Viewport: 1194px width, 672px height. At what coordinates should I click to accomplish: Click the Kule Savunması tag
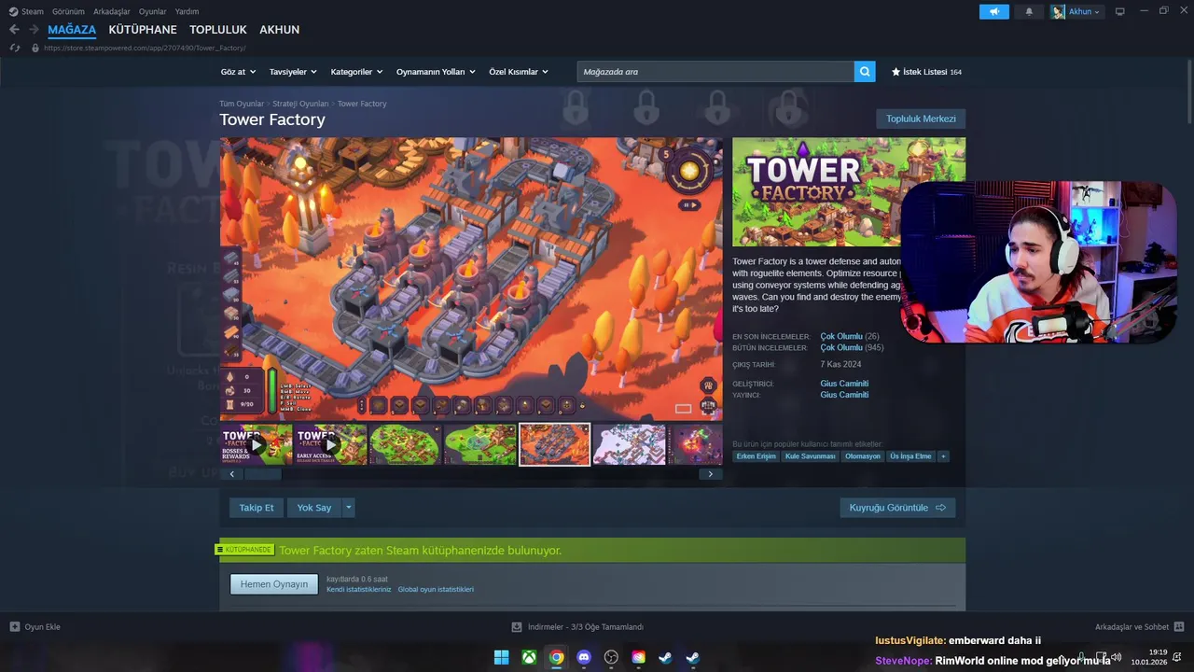pyautogui.click(x=811, y=456)
